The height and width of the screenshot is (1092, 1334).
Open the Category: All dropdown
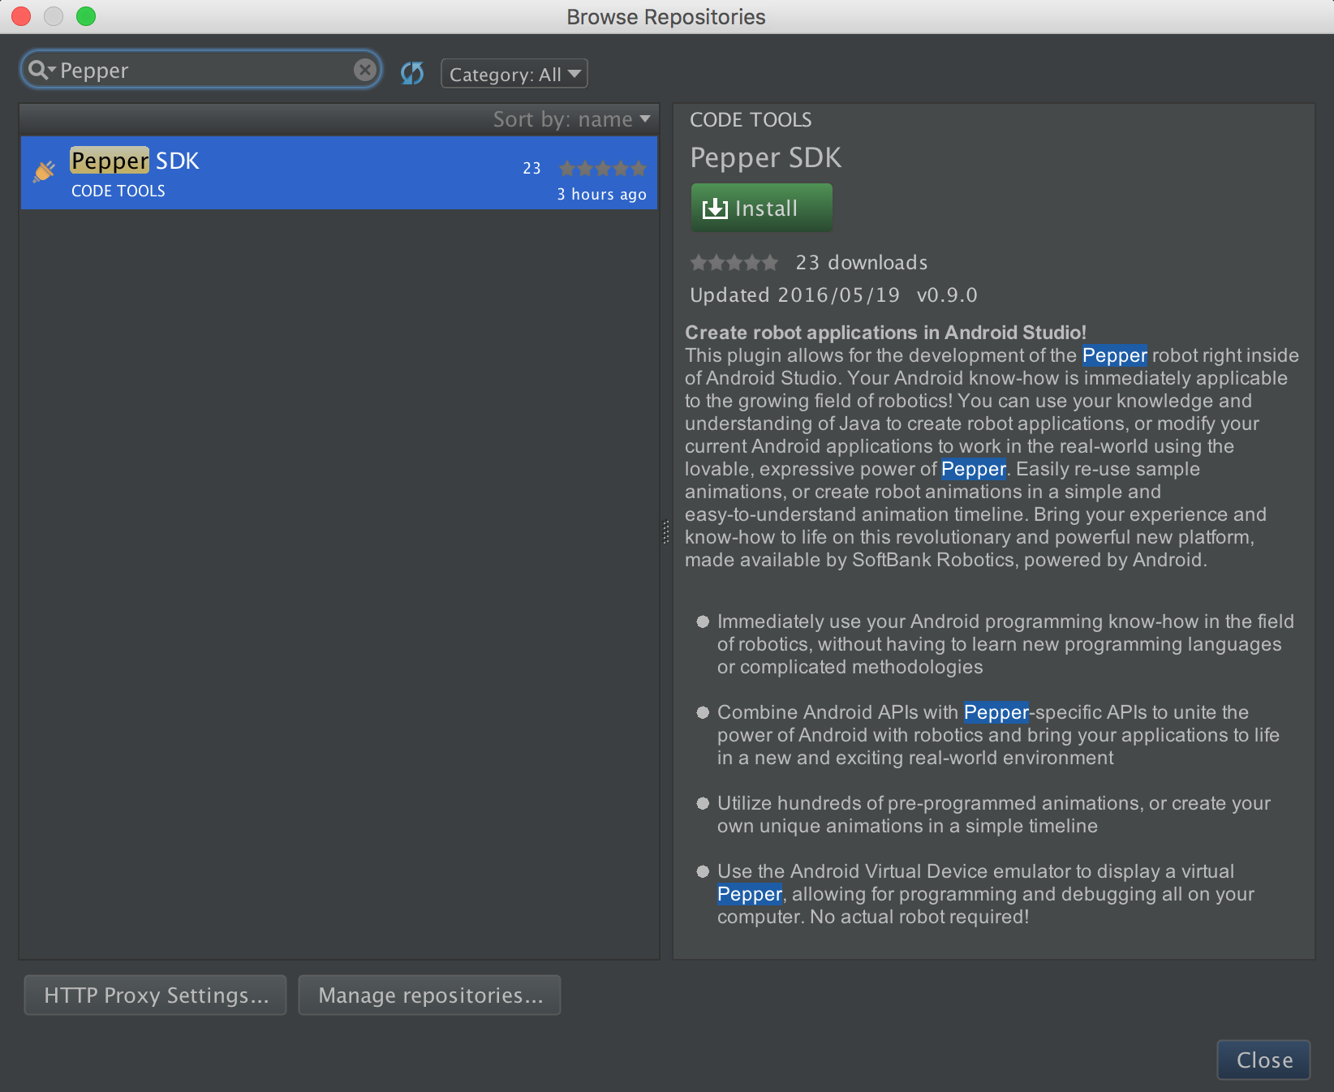(x=514, y=74)
